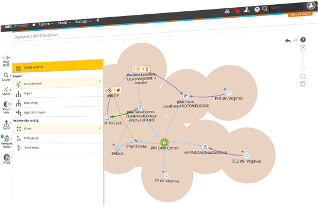
Task: Go to the Home page icon
Action: pos(34,25)
